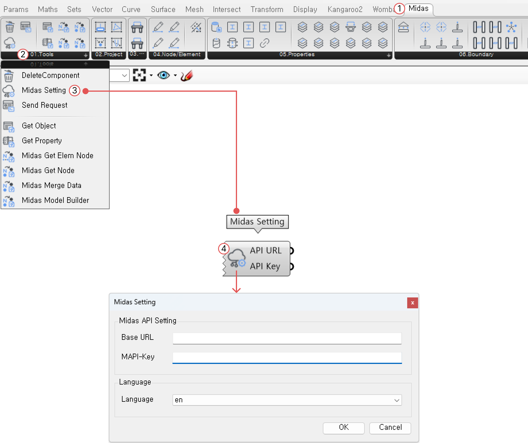
Task: Click OK in Midas Setting dialog
Action: point(343,428)
